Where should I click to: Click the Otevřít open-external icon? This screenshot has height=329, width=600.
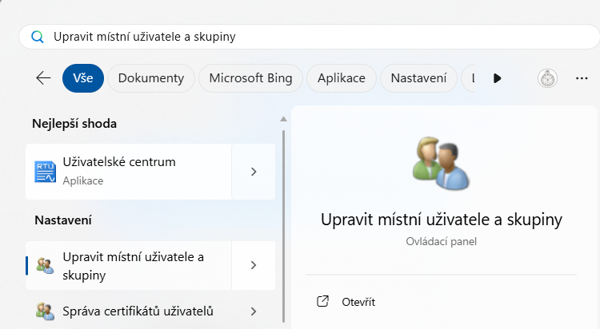(323, 302)
